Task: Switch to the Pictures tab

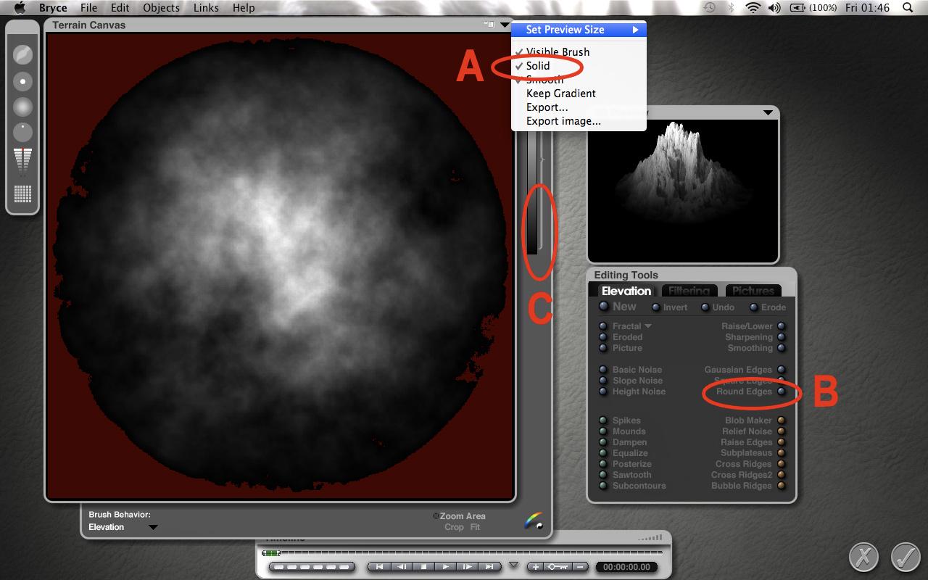Action: [x=753, y=291]
